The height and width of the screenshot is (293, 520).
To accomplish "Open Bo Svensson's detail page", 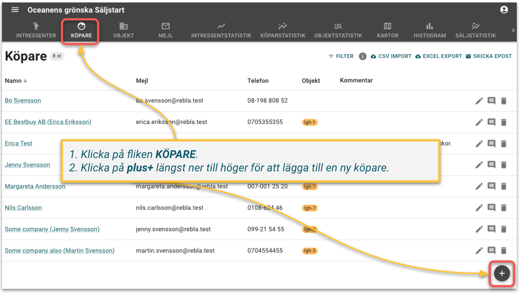I will tap(23, 100).
